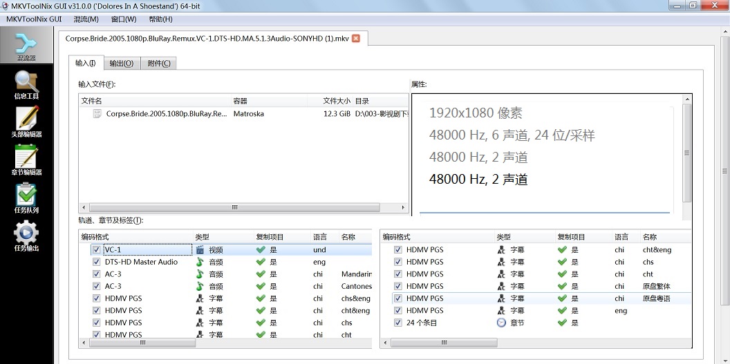
Task: Open the 信息工具 info tool
Action: point(26,85)
